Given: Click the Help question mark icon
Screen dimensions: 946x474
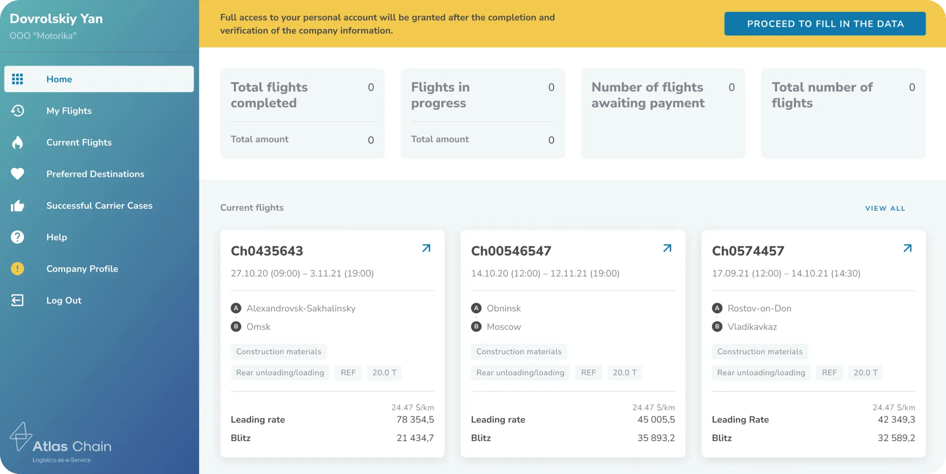Looking at the screenshot, I should tap(18, 237).
